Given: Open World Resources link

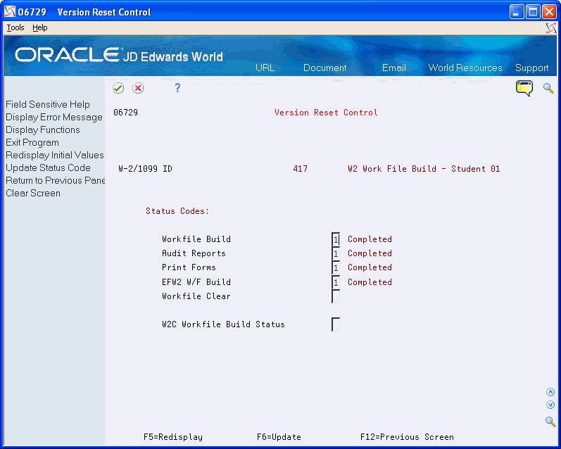Looking at the screenshot, I should (x=465, y=68).
